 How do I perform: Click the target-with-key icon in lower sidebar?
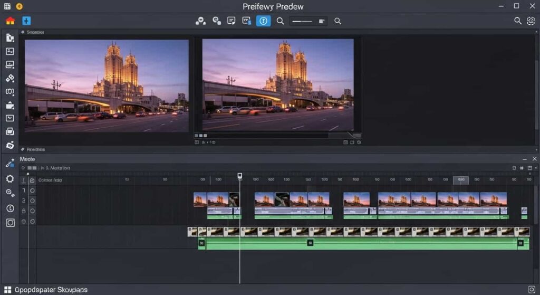point(10,193)
